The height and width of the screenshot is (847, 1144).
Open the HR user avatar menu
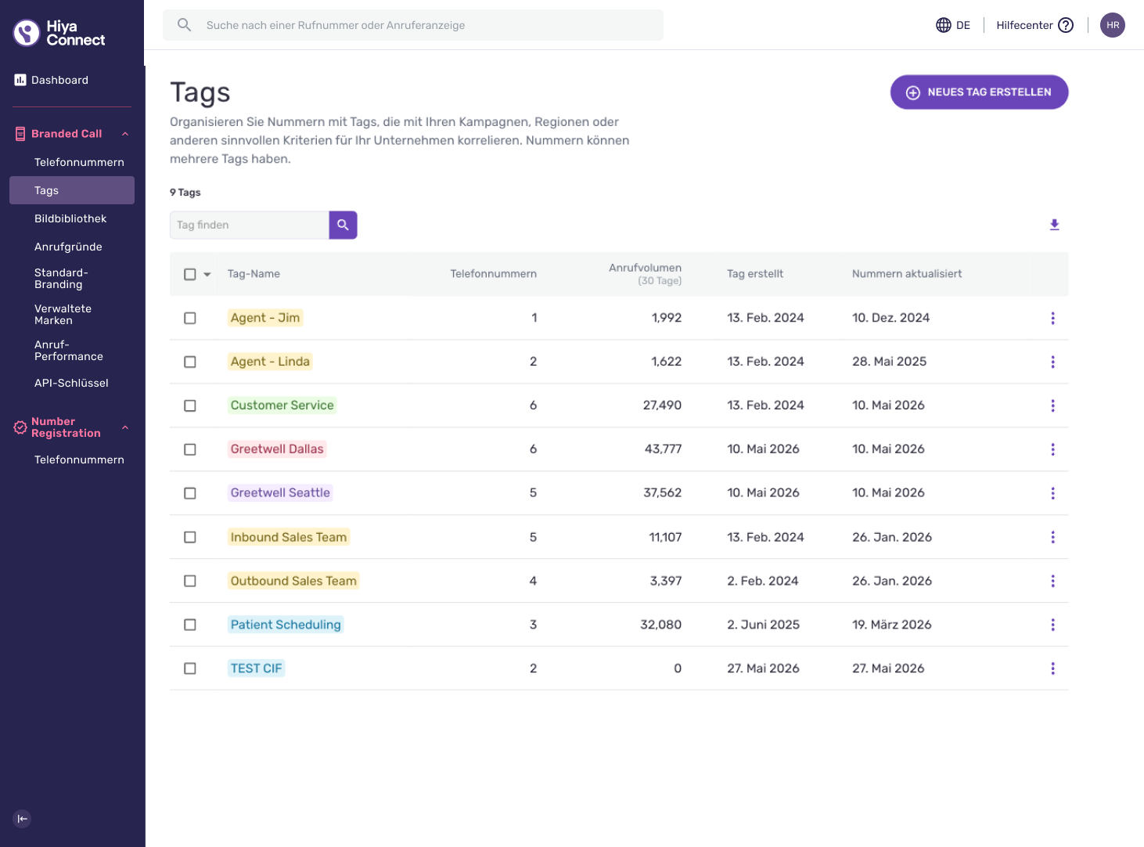coord(1112,25)
